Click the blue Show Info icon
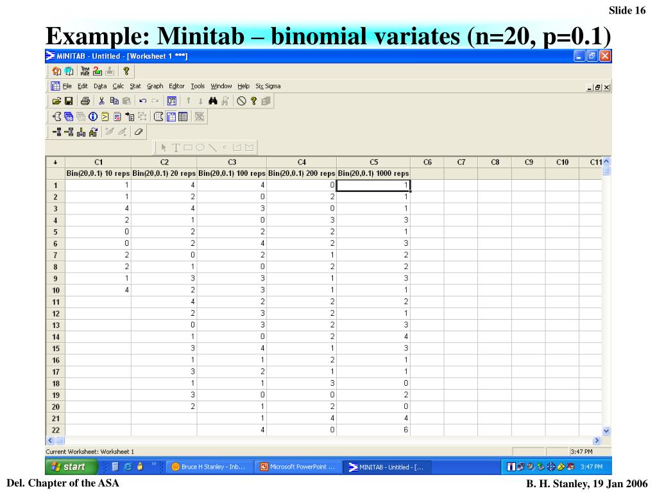 93,117
